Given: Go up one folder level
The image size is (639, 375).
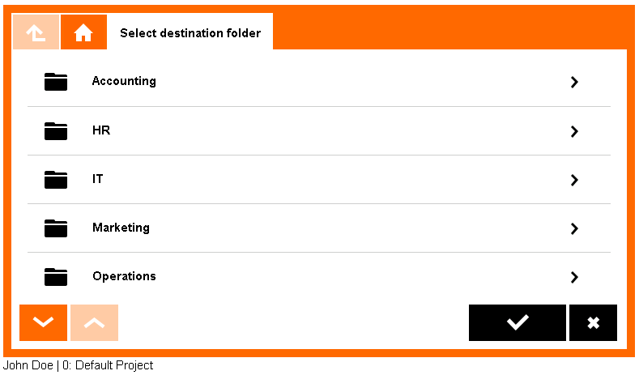Looking at the screenshot, I should pyautogui.click(x=36, y=32).
